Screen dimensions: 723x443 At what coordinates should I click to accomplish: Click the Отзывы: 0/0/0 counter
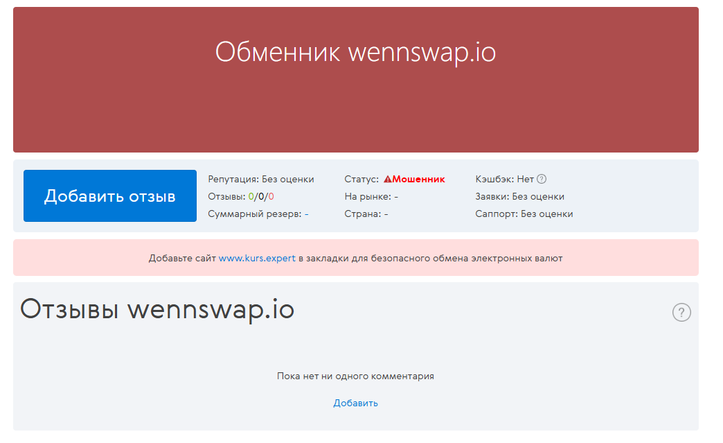click(241, 197)
